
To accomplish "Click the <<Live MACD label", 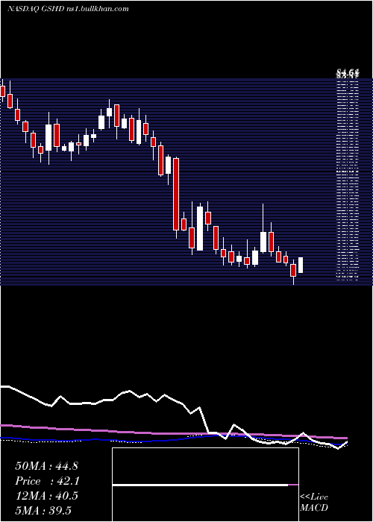I will point(314,503).
